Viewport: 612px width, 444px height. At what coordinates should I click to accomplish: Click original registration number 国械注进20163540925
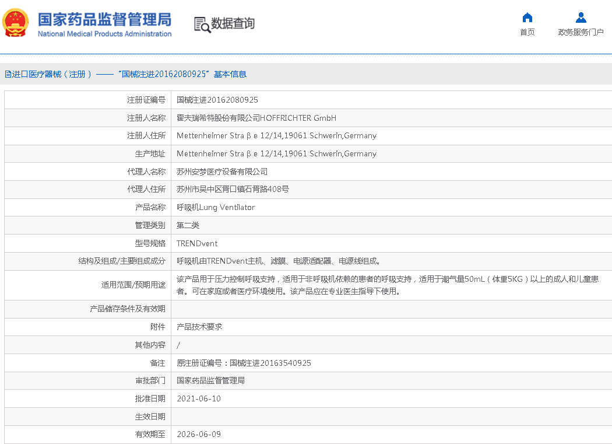pos(270,363)
